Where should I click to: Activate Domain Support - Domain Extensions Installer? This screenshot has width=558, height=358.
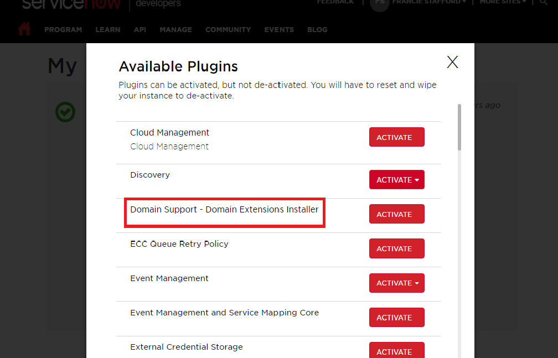tap(396, 214)
